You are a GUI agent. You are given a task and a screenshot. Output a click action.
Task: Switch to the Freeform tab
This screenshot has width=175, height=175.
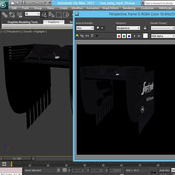coord(54,22)
